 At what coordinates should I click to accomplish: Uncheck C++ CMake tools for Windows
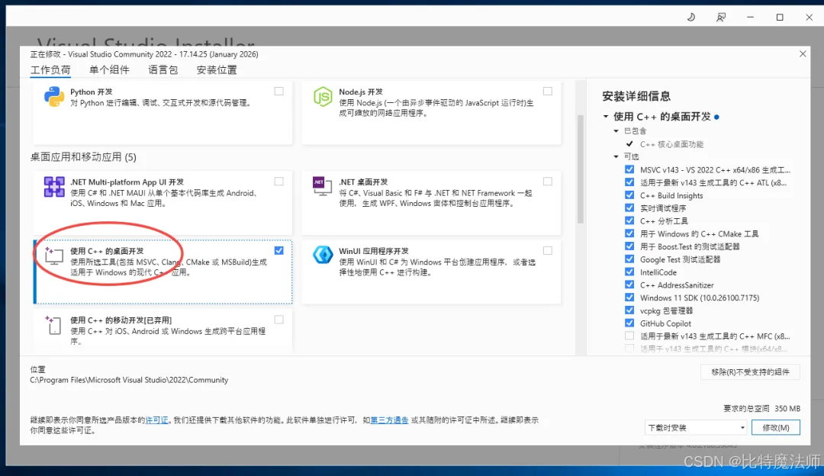pos(629,233)
